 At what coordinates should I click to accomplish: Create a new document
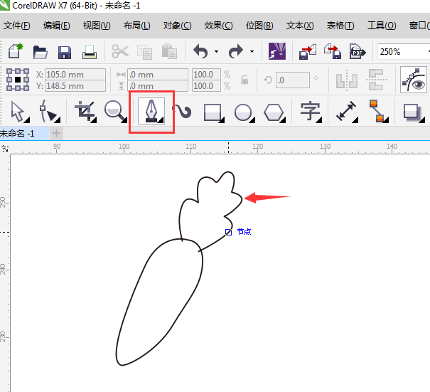tap(16, 51)
